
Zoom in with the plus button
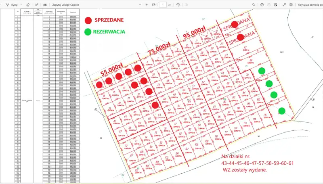[147, 4]
